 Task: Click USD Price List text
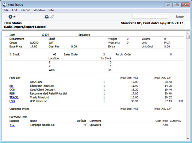(x=38, y=101)
